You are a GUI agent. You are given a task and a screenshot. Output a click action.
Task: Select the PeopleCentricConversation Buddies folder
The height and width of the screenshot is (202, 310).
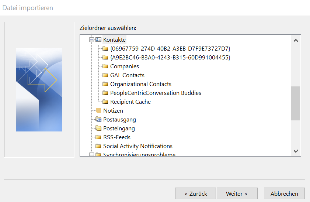click(x=156, y=93)
